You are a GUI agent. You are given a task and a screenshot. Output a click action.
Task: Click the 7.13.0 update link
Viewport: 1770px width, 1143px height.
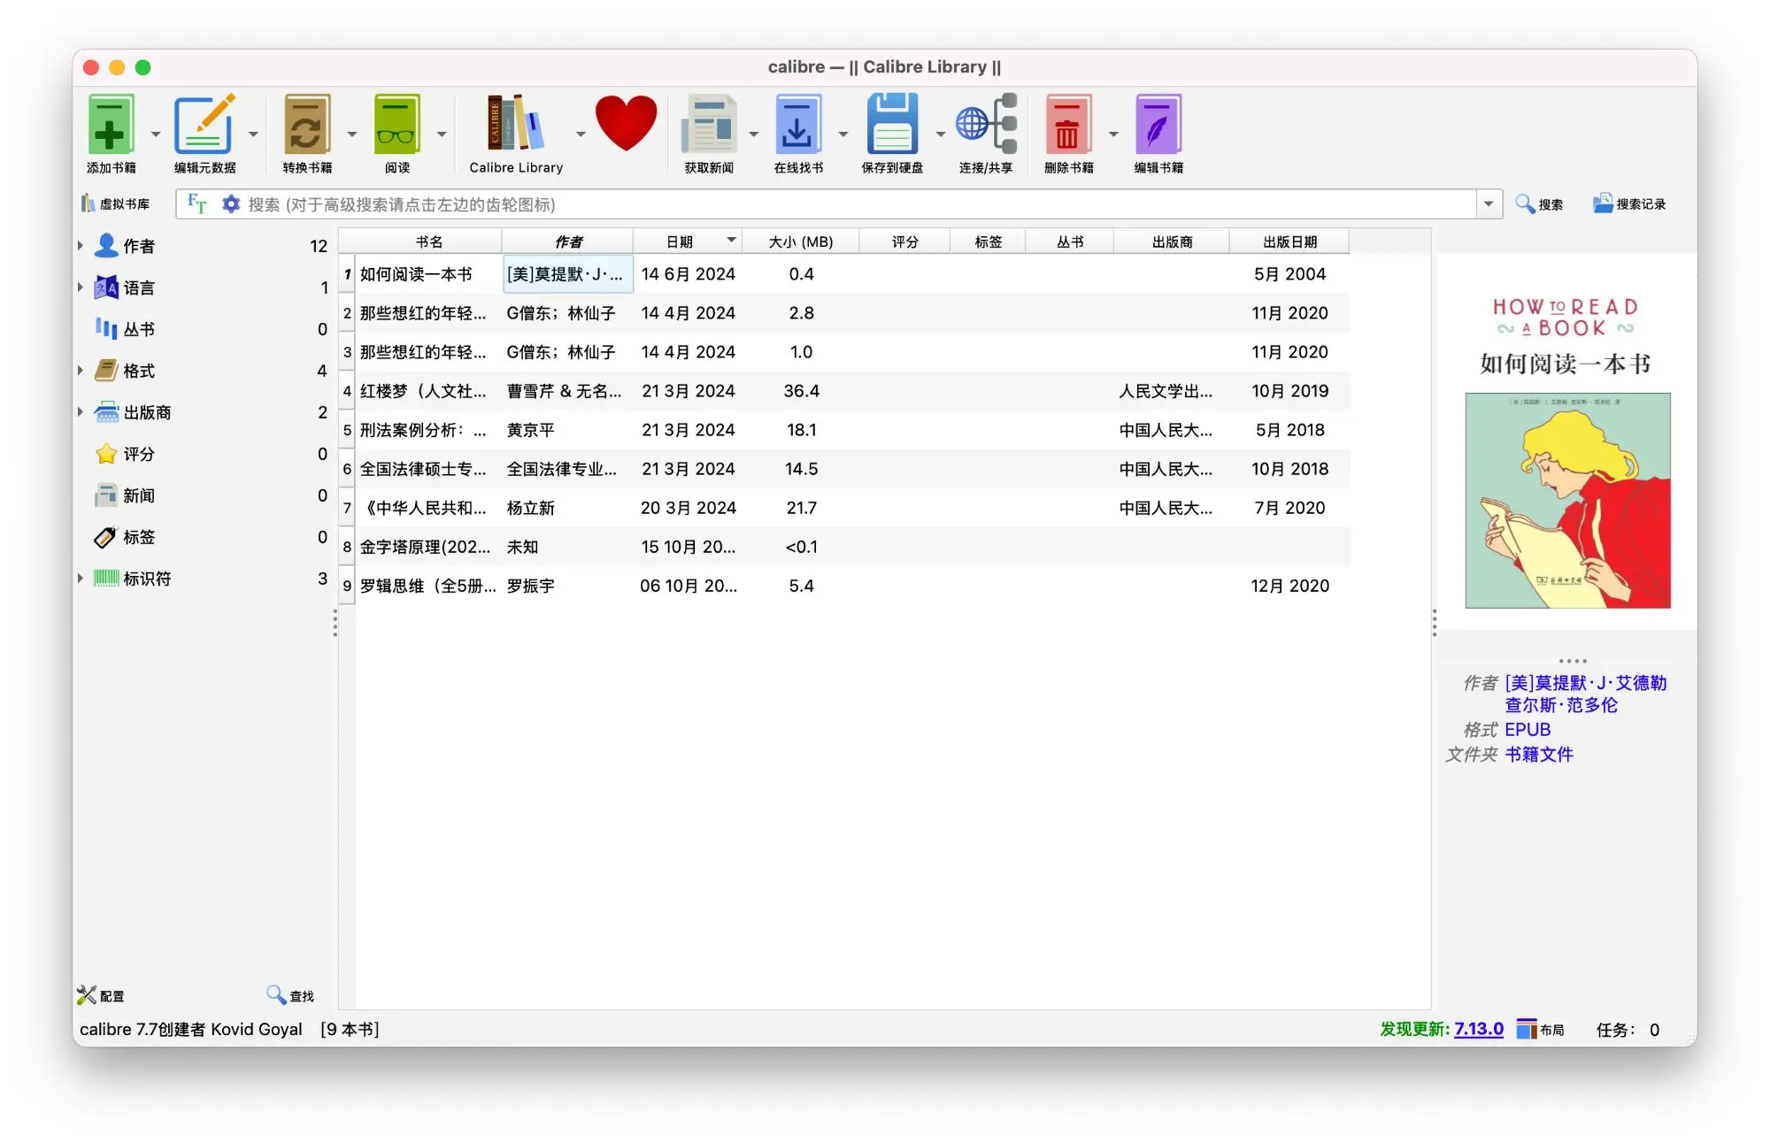1478,1029
